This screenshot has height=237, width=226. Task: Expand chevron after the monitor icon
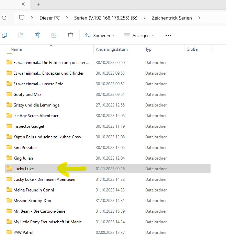tap(32, 18)
